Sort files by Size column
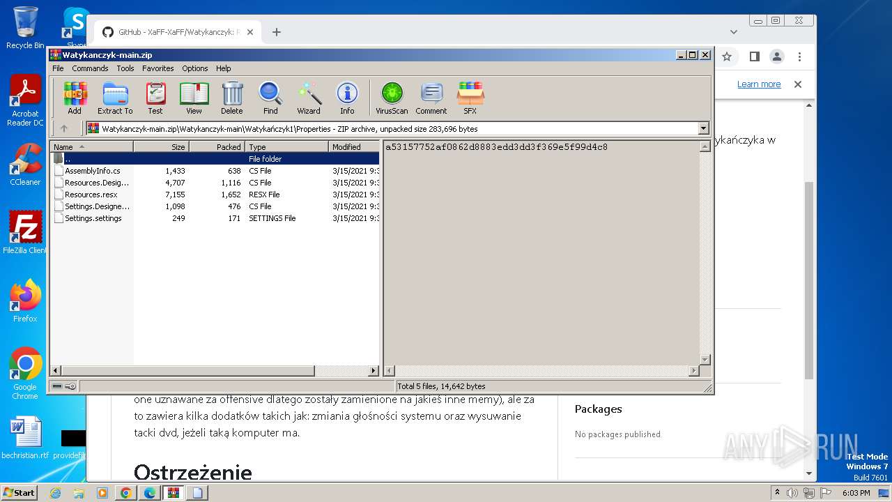The width and height of the screenshot is (892, 502). tap(161, 146)
